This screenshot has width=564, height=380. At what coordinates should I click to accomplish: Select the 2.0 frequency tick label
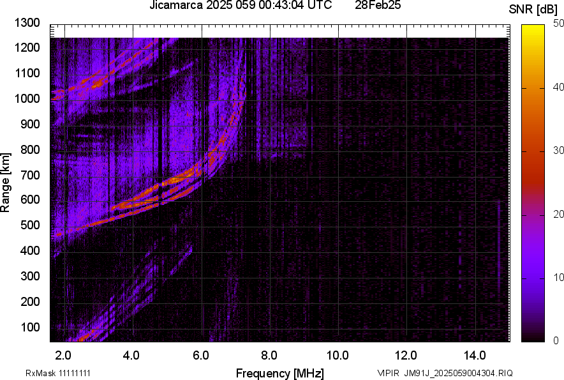pyautogui.click(x=64, y=355)
